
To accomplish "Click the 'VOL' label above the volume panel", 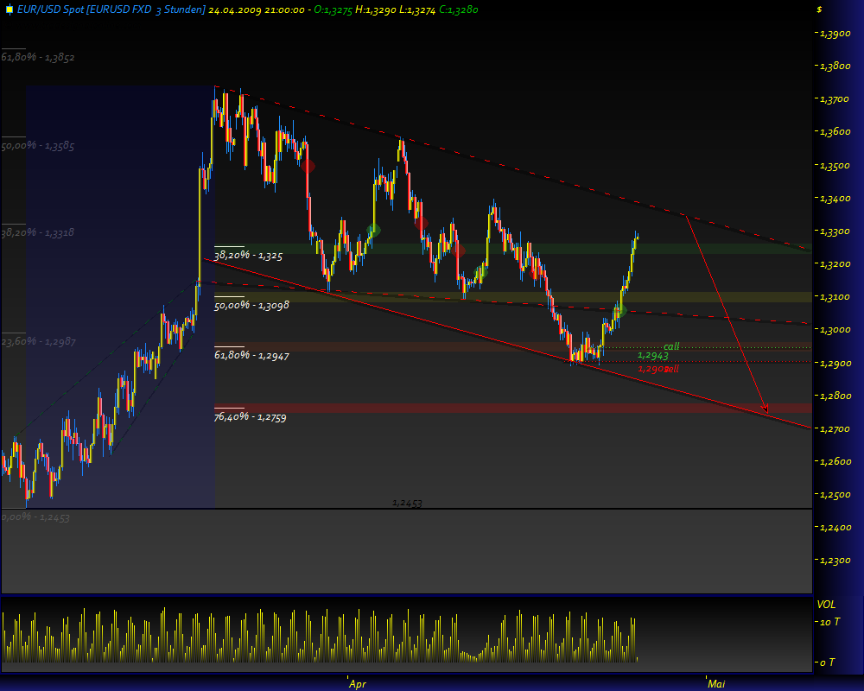I will pyautogui.click(x=826, y=605).
